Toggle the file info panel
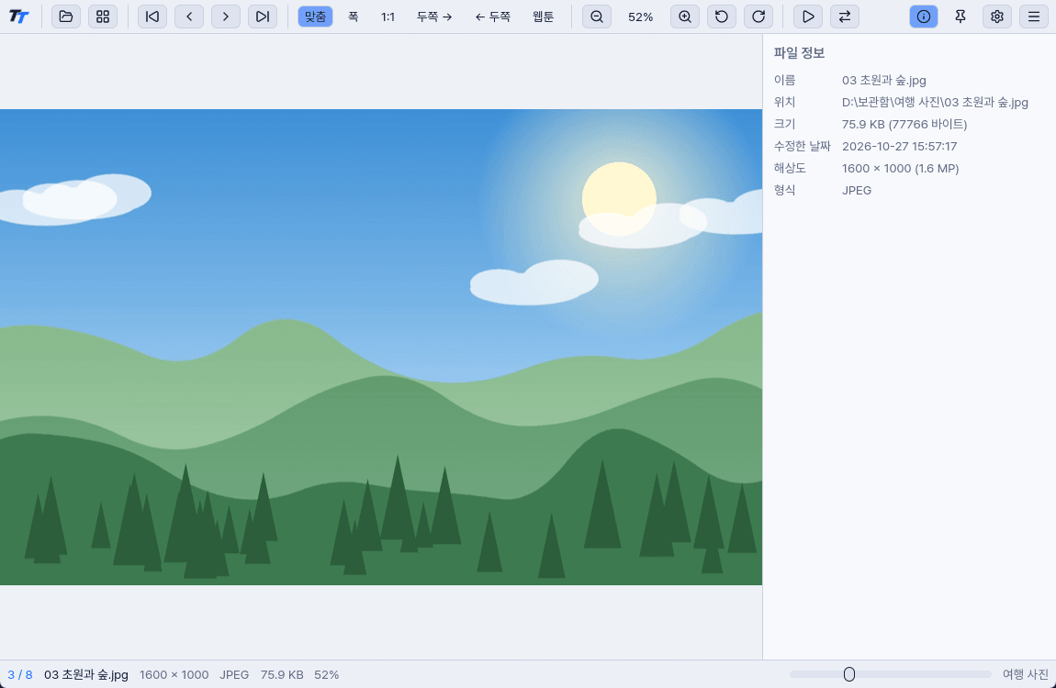Viewport: 1056px width, 688px height. (924, 17)
